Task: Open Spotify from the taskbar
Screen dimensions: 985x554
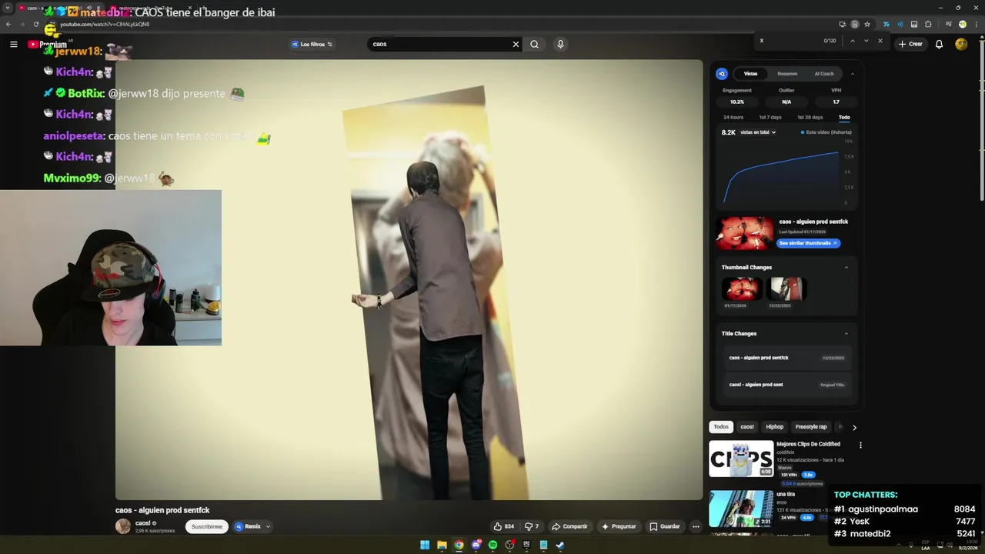Action: pyautogui.click(x=492, y=545)
